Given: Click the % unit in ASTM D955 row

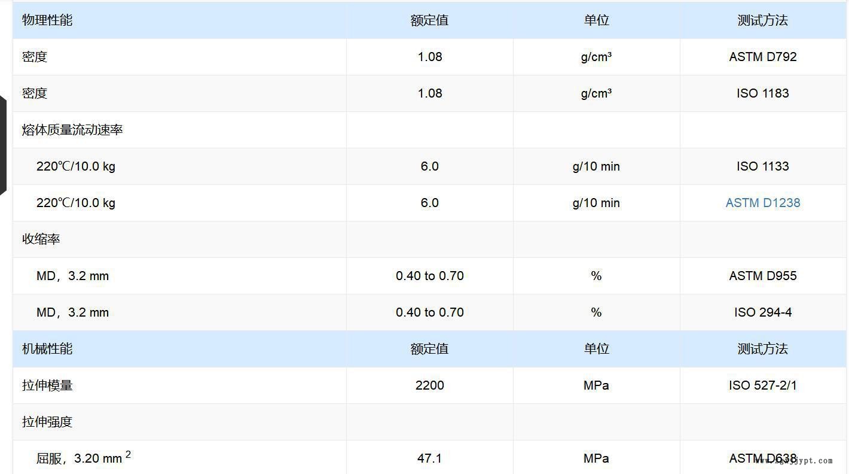Looking at the screenshot, I should [x=596, y=276].
